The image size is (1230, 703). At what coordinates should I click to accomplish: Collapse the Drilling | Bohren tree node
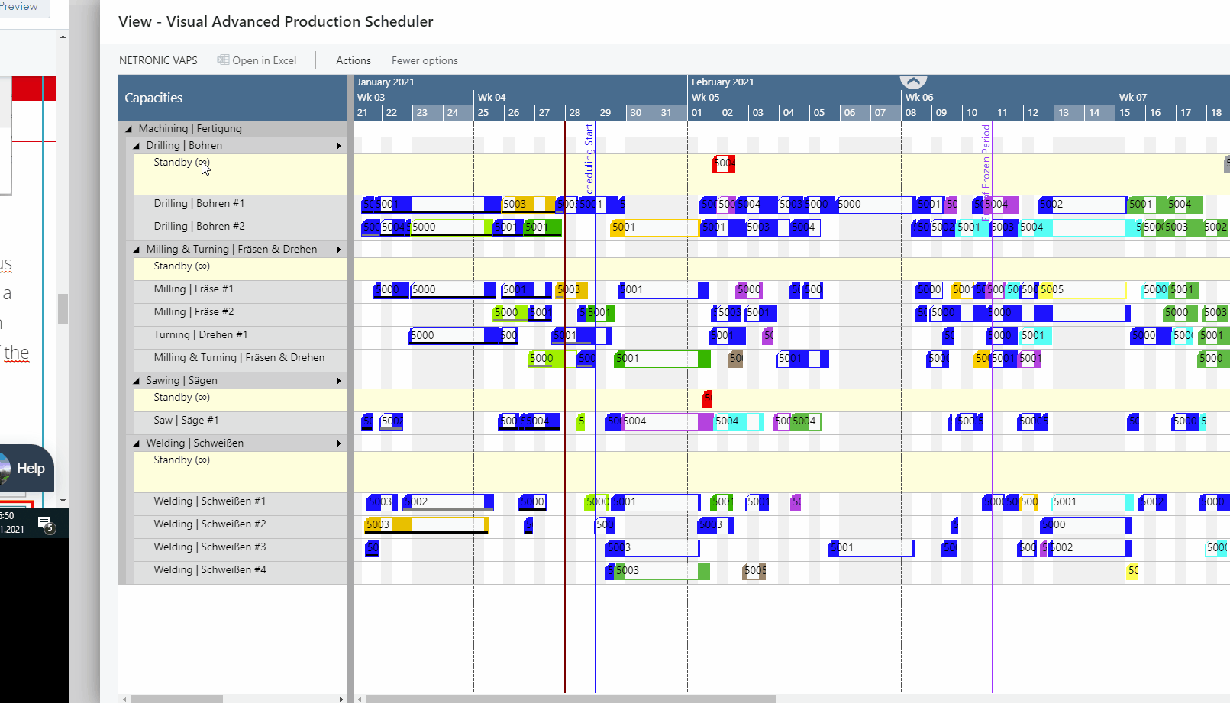[137, 146]
